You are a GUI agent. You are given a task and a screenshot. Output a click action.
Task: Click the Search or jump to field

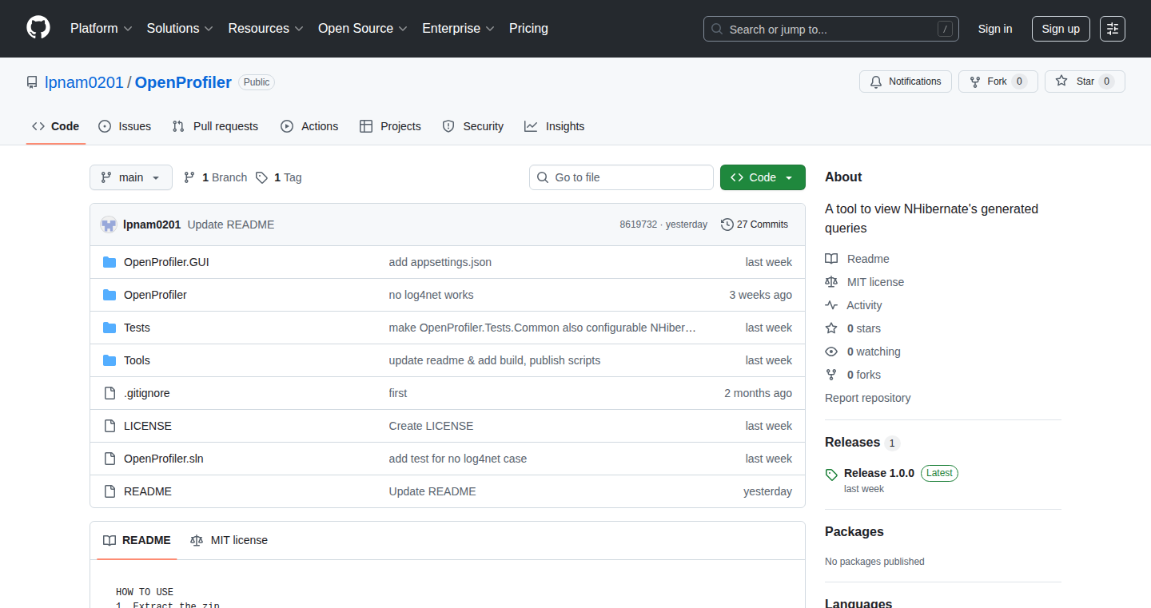click(831, 29)
